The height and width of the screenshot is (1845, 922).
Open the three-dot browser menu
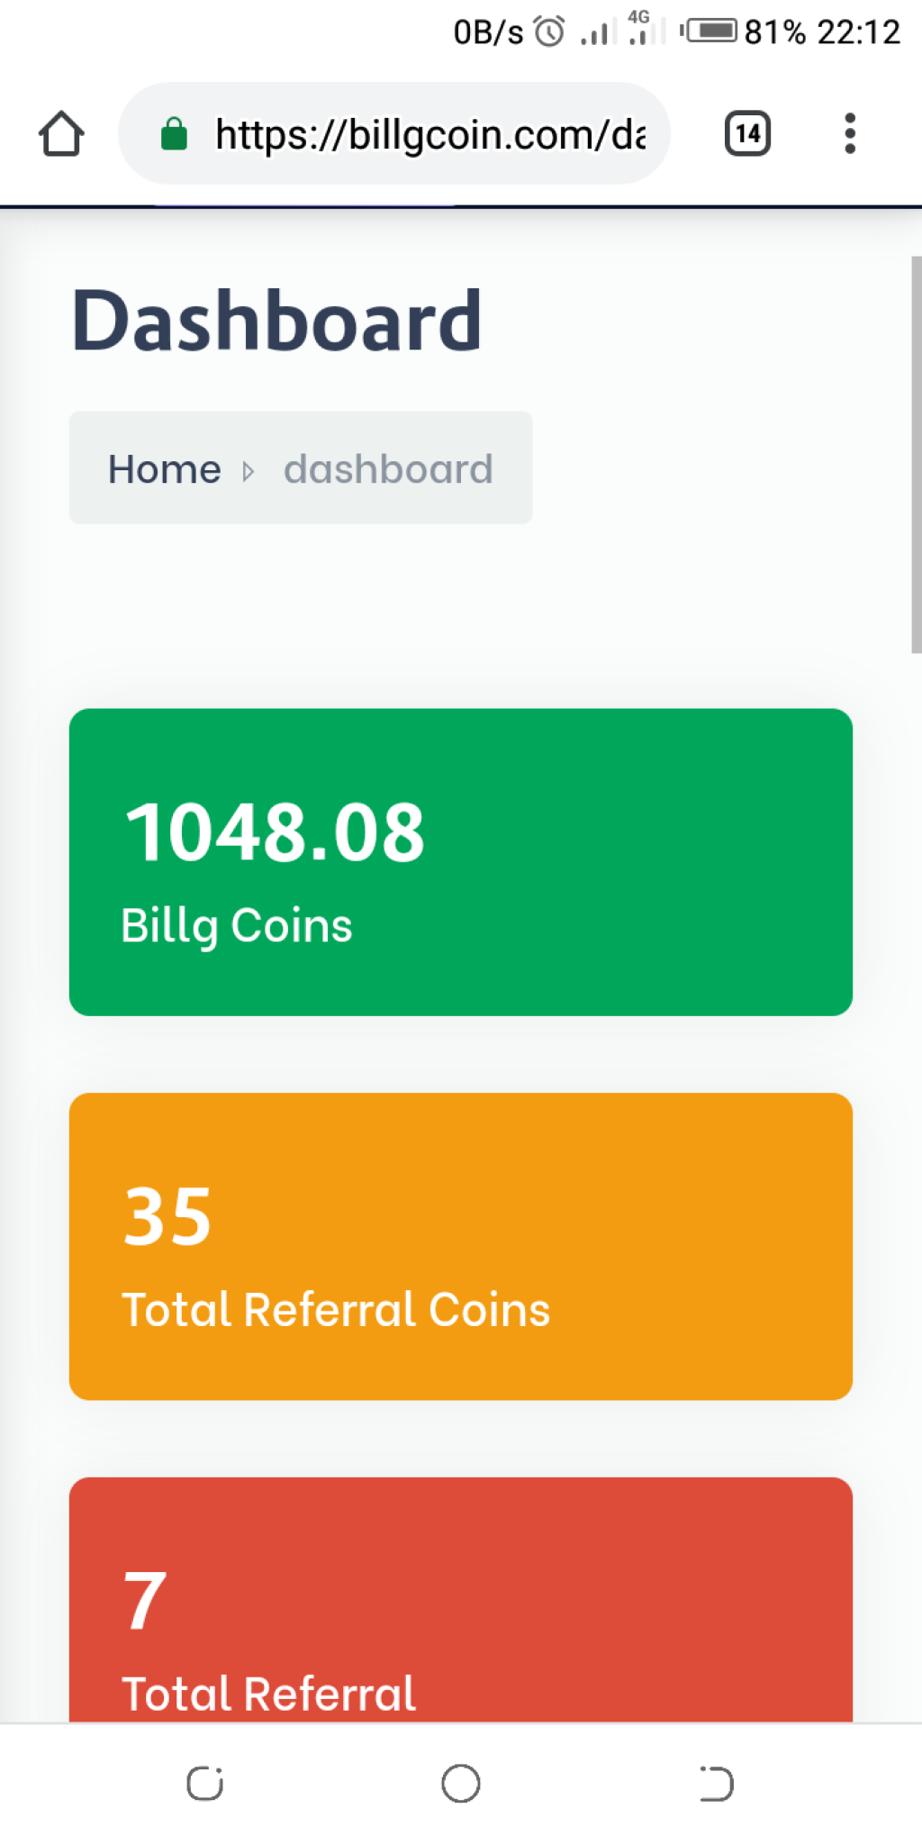tap(849, 133)
